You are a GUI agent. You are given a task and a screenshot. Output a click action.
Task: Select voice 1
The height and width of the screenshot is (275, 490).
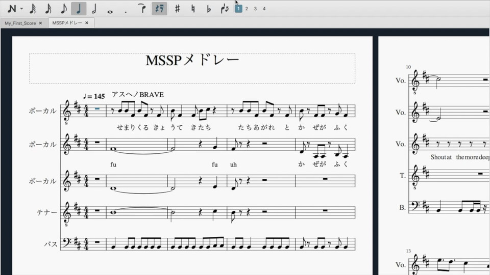pyautogui.click(x=238, y=9)
